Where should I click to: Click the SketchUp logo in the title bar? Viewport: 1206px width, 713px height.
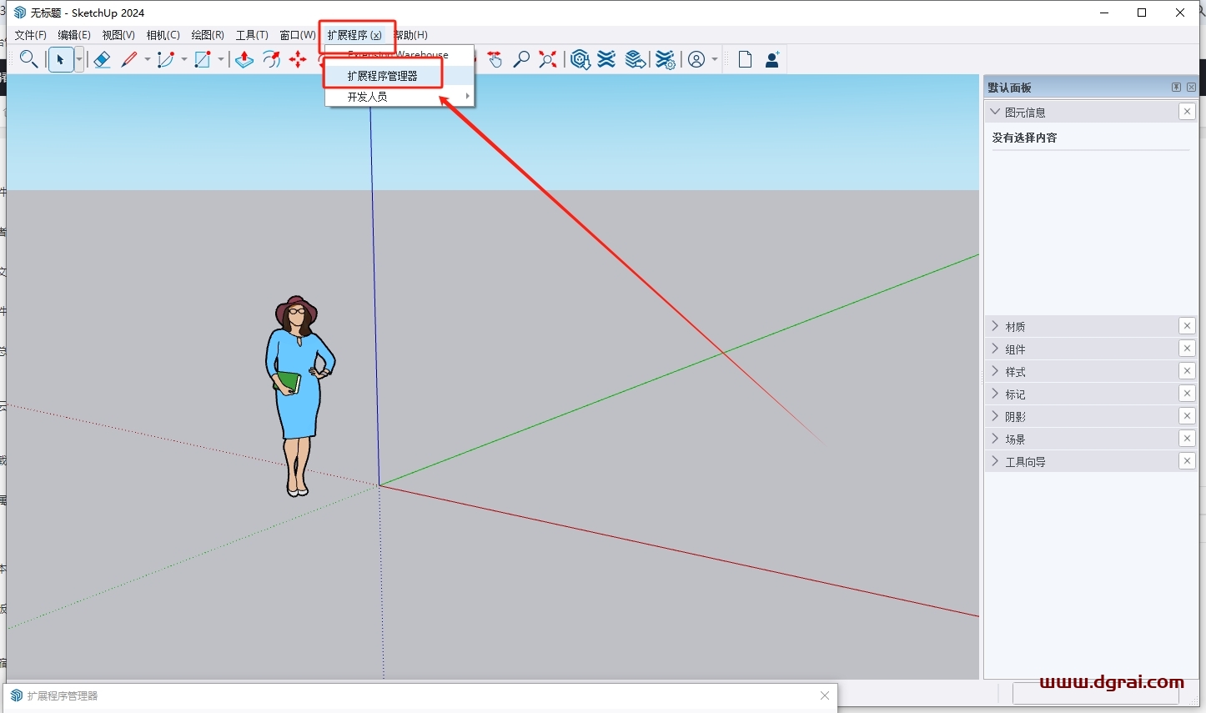(x=20, y=13)
